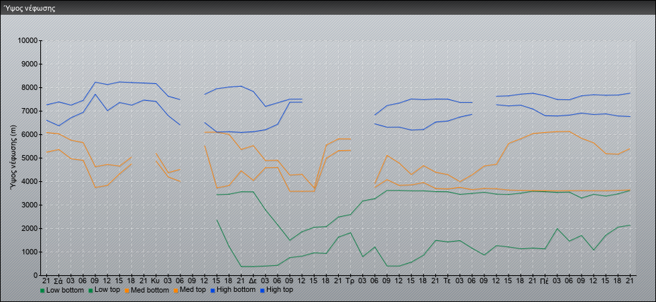Screen dimensions: 656x302
Task: Click the 6000 value on the y-axis
Action: click(x=30, y=134)
